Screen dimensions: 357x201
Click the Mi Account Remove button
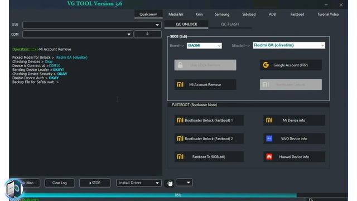pos(205,84)
